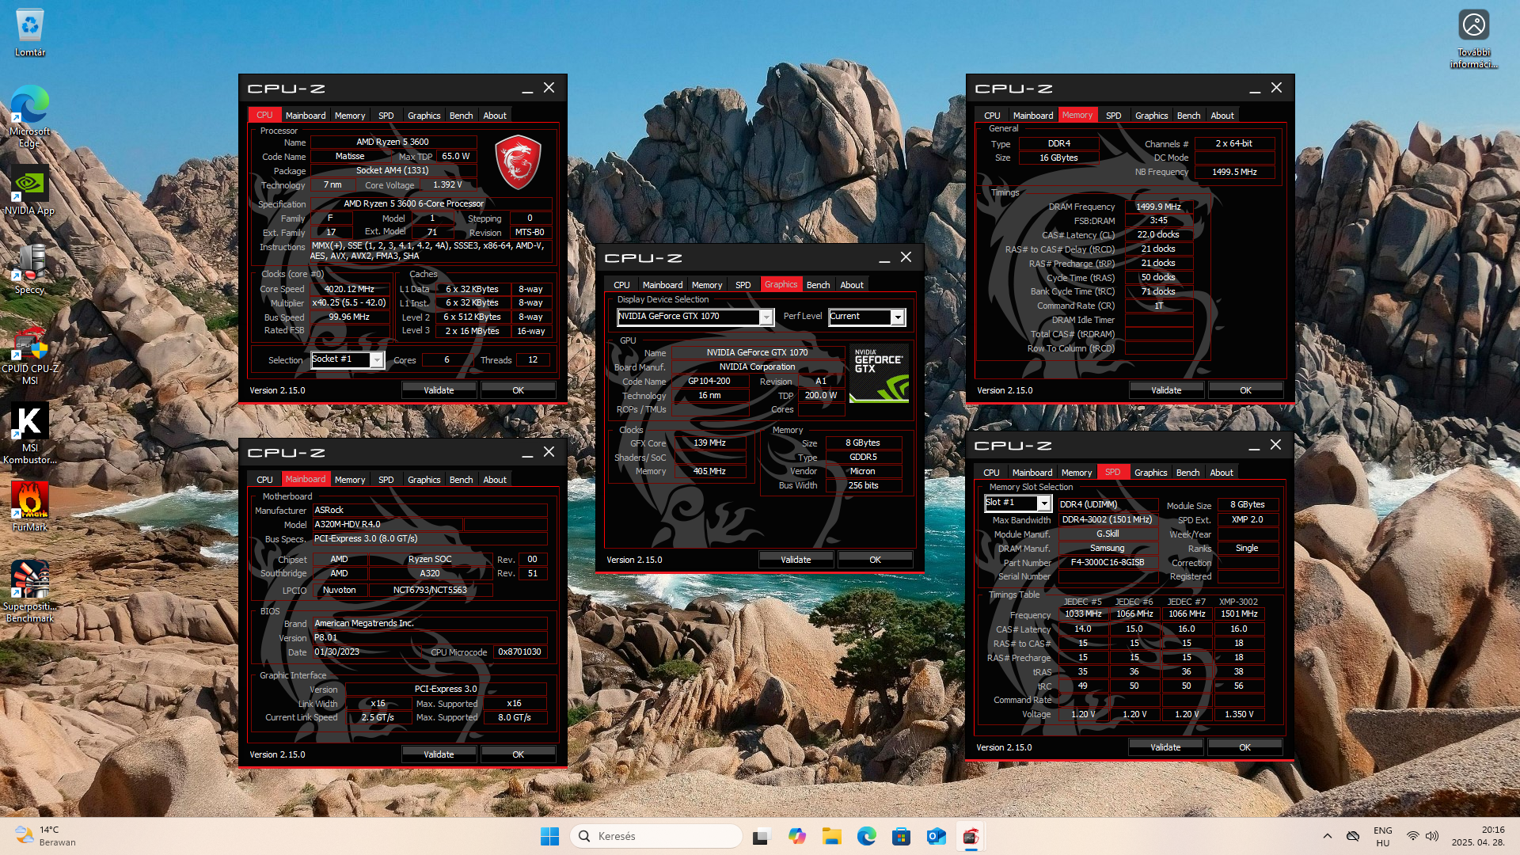Click Validate in the SPD window
The width and height of the screenshot is (1520, 855).
(1165, 747)
